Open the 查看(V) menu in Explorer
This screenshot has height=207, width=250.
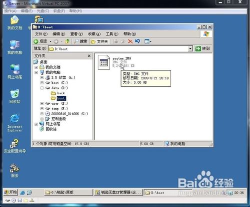(x=76, y=34)
